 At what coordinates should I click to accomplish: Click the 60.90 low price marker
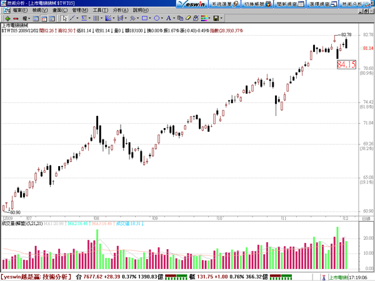pyautogui.click(x=15, y=212)
